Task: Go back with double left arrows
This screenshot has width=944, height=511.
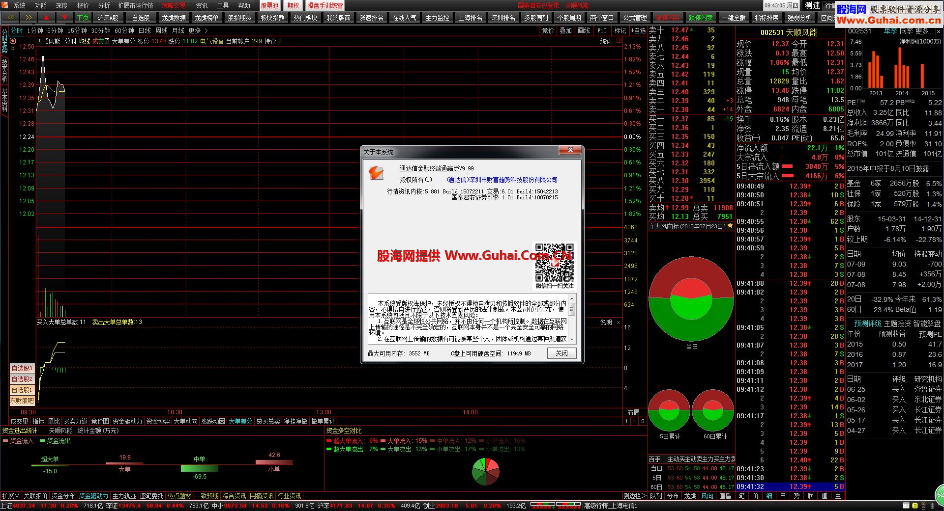Action: click(x=11, y=17)
